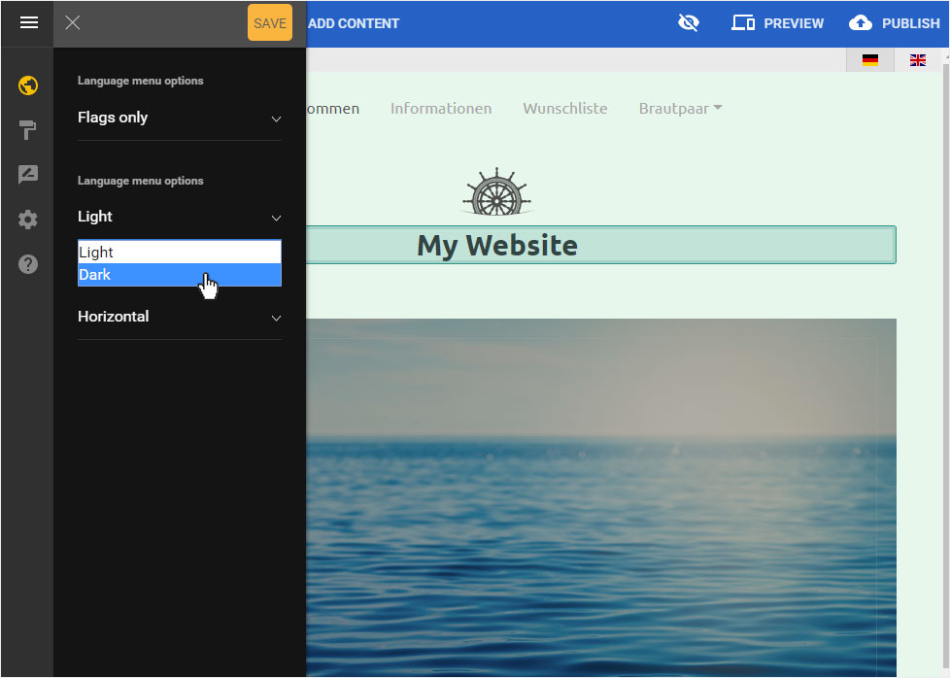
Task: Close the language options panel
Action: (73, 23)
